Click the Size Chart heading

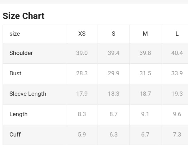(23, 16)
